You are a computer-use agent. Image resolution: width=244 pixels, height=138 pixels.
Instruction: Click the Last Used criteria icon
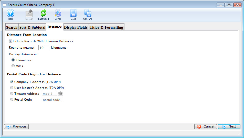pos(44,13)
